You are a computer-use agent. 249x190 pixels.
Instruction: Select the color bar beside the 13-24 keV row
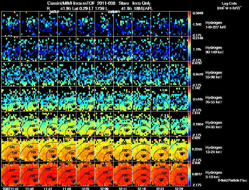pyautogui.click(x=189, y=149)
